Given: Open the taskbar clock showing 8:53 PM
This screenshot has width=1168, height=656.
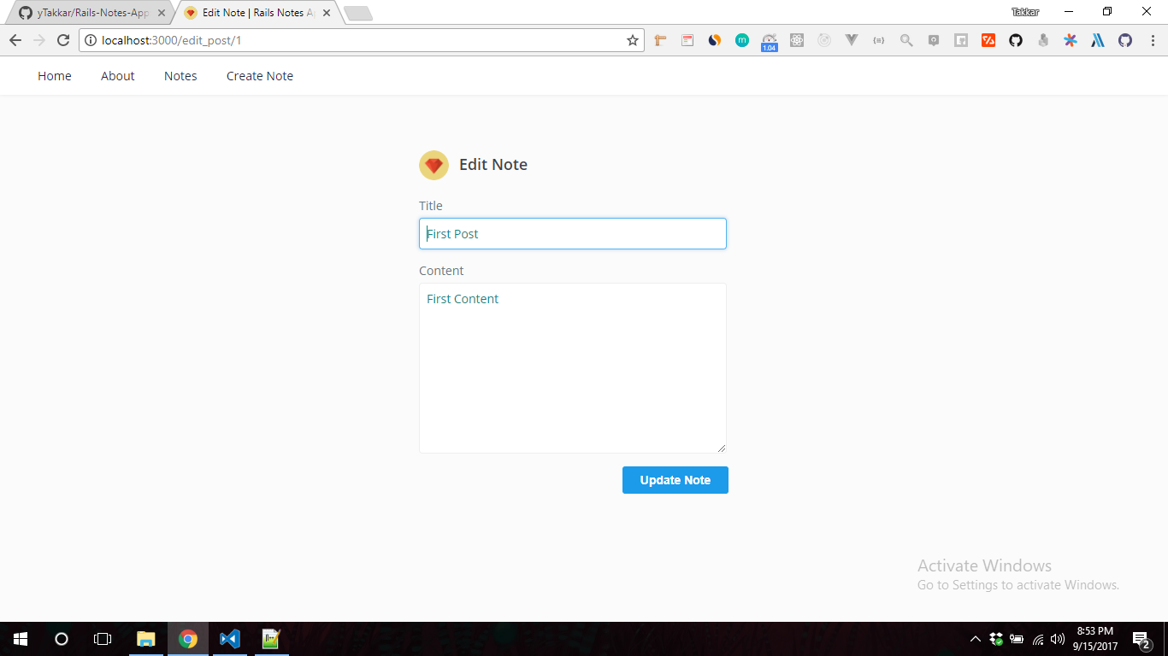Looking at the screenshot, I should tap(1095, 639).
